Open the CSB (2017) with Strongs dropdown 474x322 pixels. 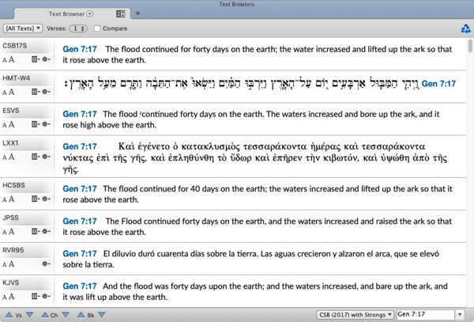(355, 315)
